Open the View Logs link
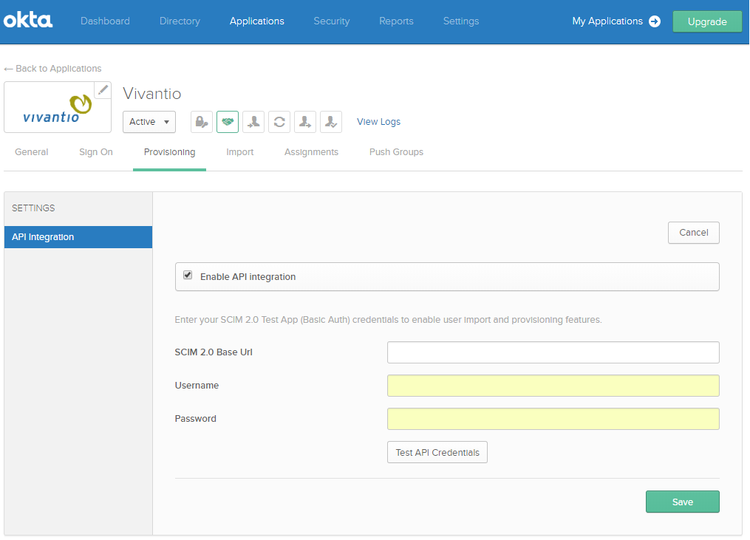 [379, 122]
